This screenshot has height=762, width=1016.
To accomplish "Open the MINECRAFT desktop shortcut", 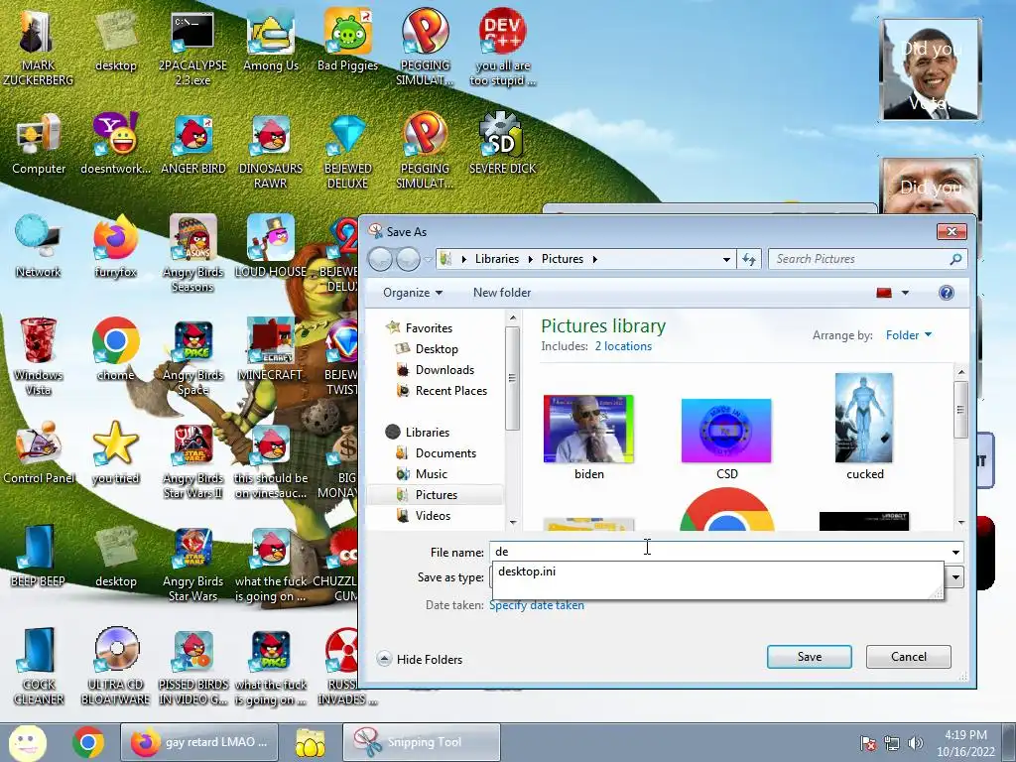I will pyautogui.click(x=270, y=350).
